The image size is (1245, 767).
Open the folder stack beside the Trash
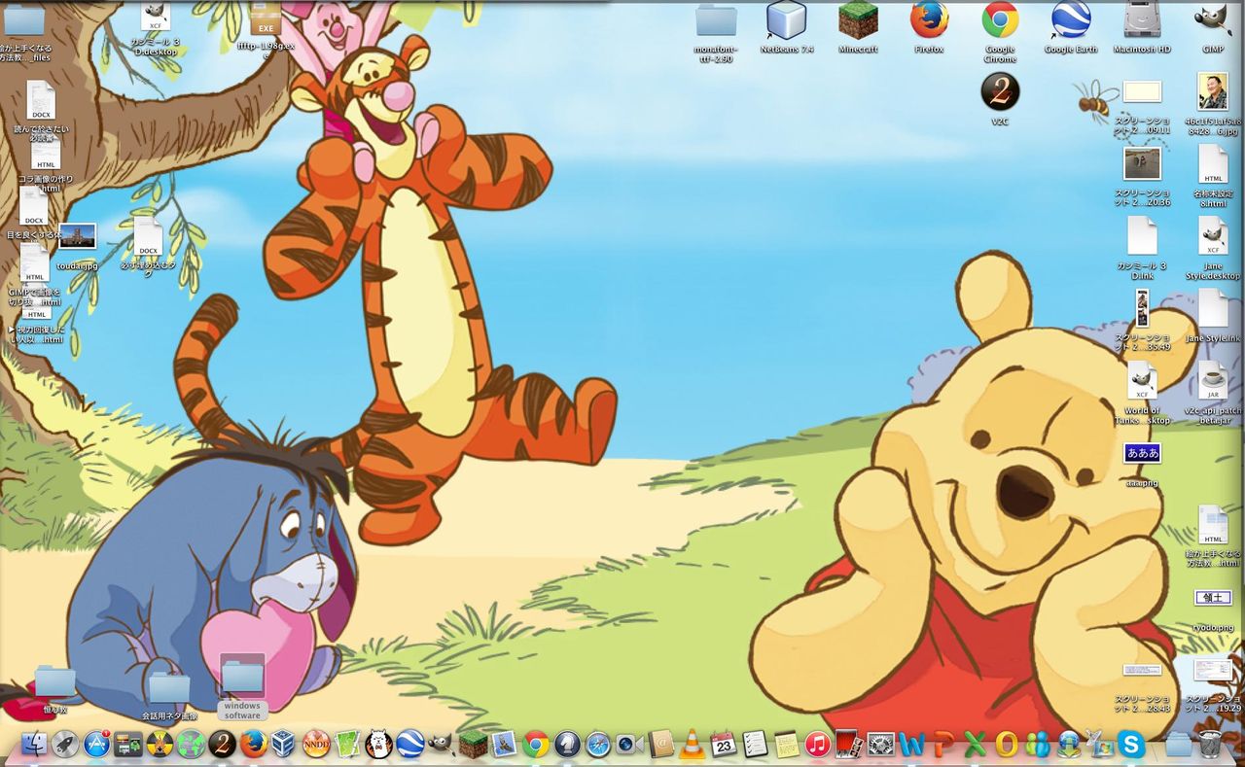[1179, 746]
